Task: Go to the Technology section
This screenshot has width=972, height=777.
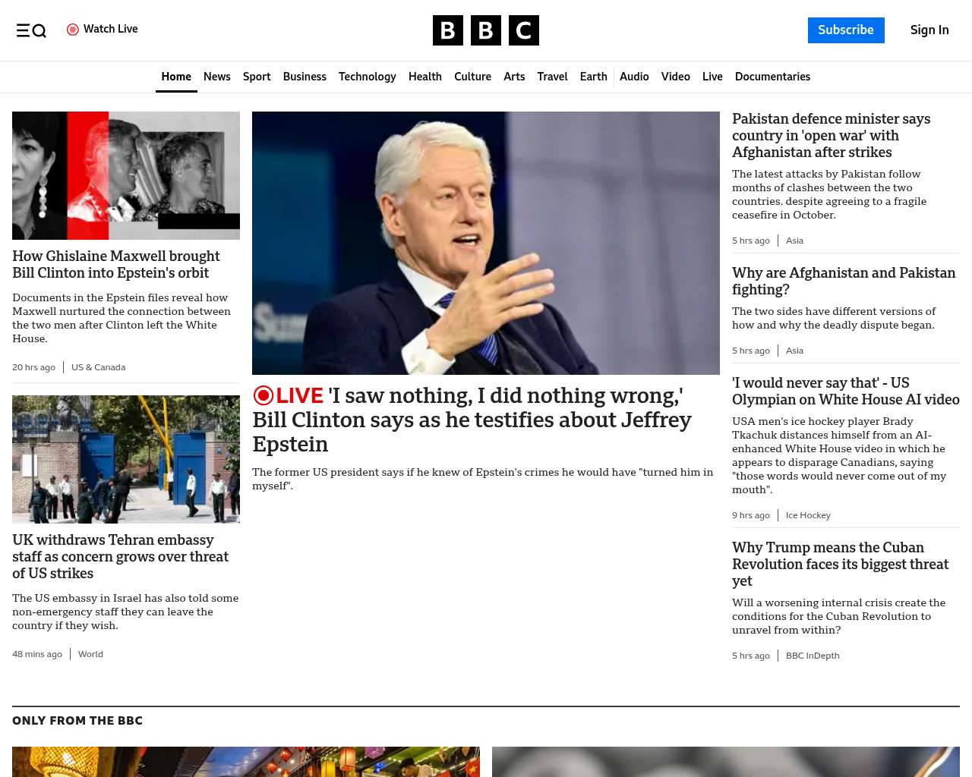Action: (367, 77)
